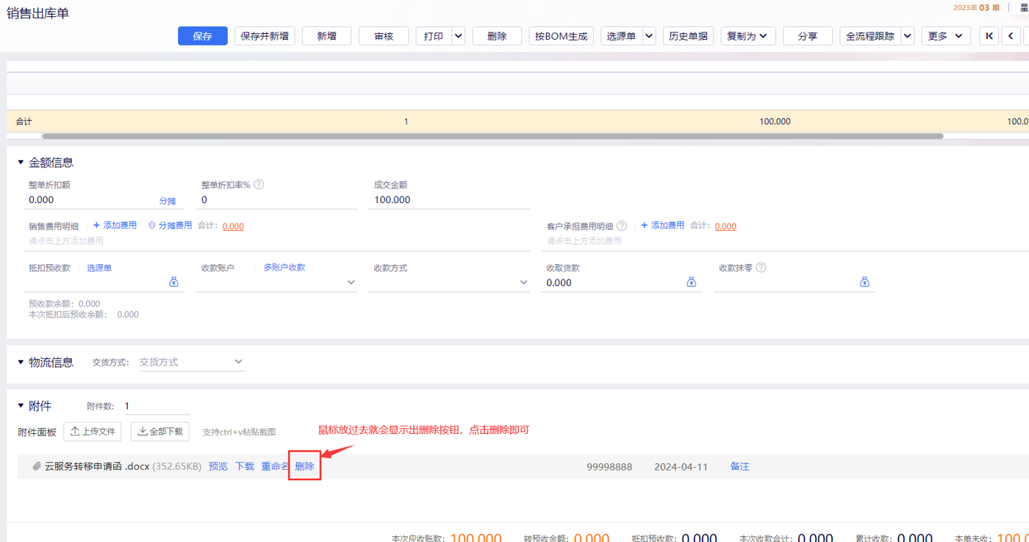Expand the 更多 menu
1029x542 pixels.
pos(946,36)
